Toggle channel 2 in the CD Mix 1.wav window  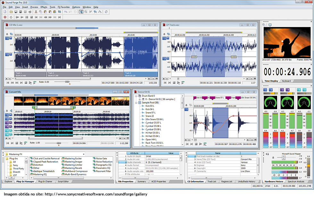tap(7, 55)
